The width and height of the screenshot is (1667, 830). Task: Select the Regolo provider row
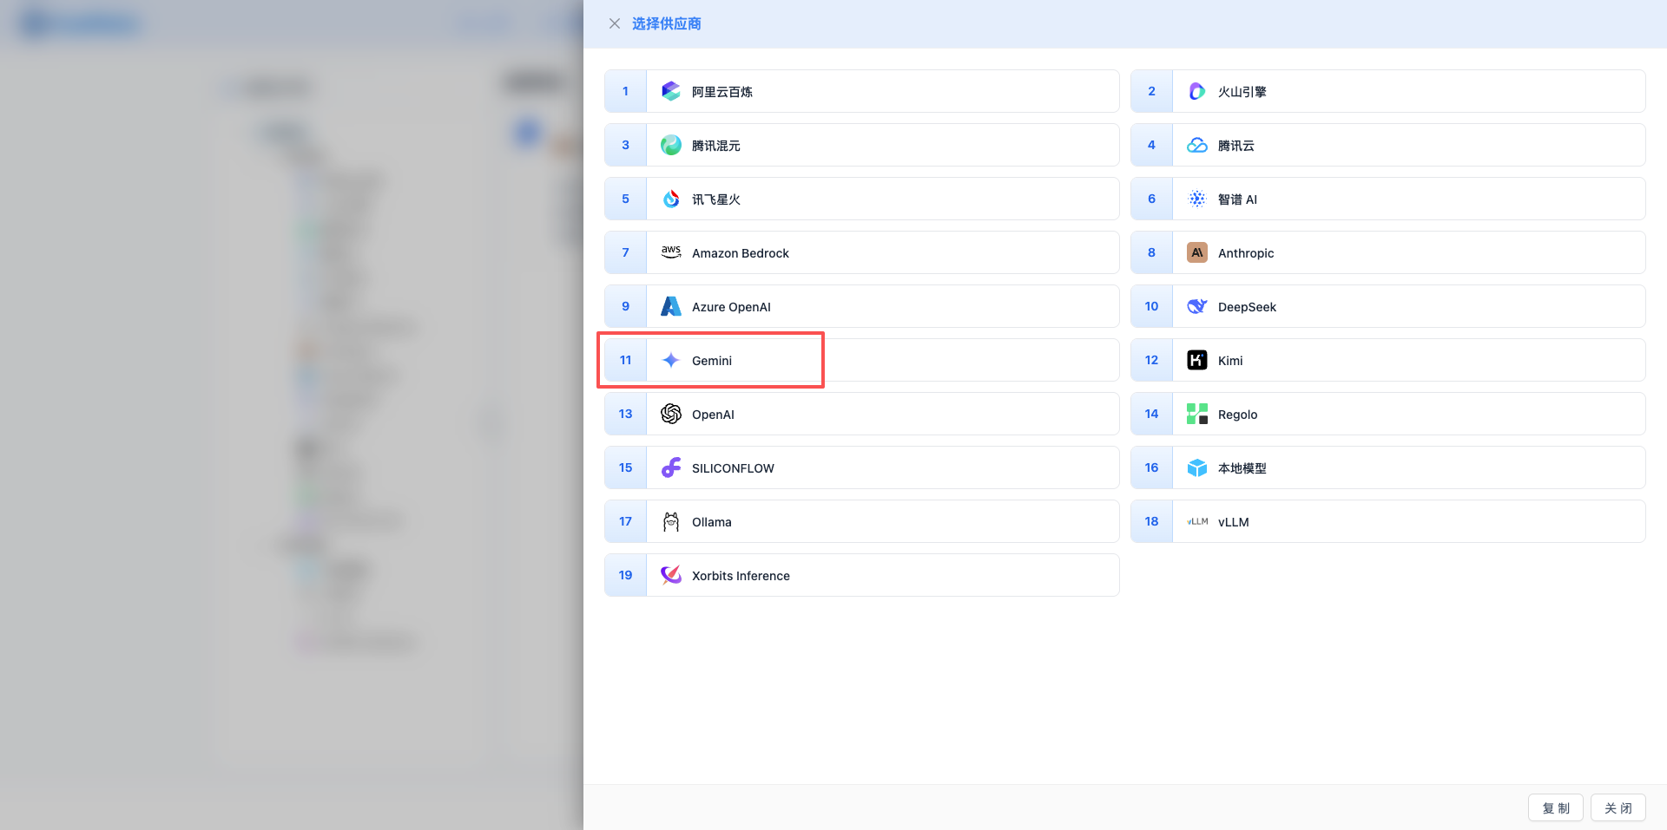[x=1237, y=415]
